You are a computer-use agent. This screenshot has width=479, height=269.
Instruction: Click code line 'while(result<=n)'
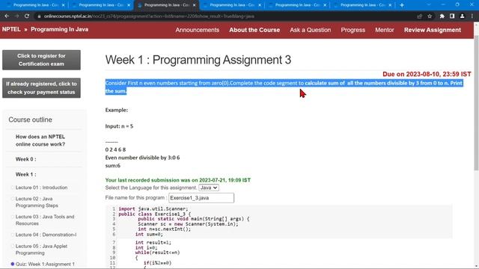(158, 253)
